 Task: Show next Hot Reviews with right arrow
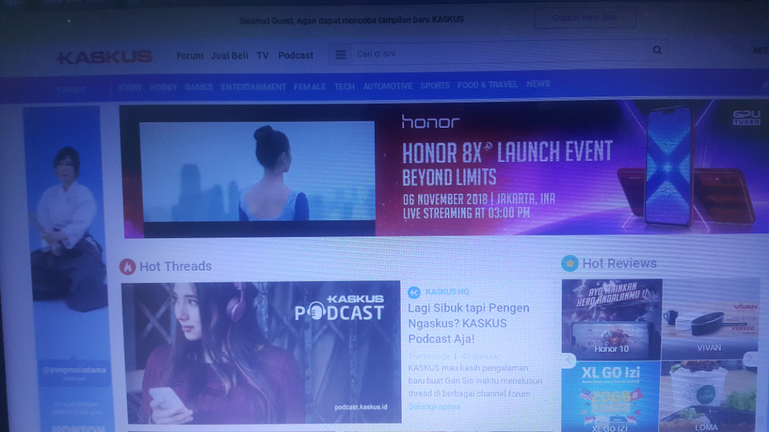750,358
